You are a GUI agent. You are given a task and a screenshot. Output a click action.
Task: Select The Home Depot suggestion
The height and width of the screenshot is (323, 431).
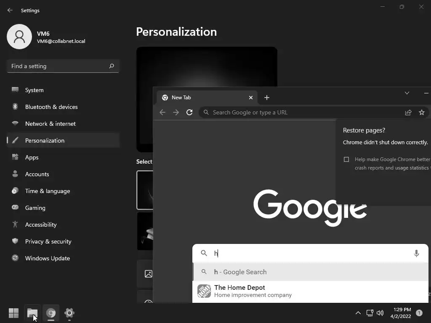(x=311, y=291)
